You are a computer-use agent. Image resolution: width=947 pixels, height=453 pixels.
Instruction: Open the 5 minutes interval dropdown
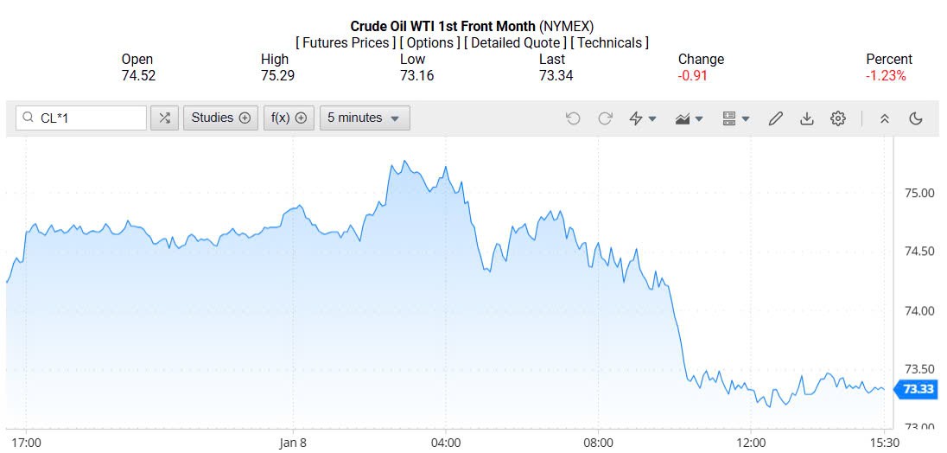pyautogui.click(x=364, y=118)
